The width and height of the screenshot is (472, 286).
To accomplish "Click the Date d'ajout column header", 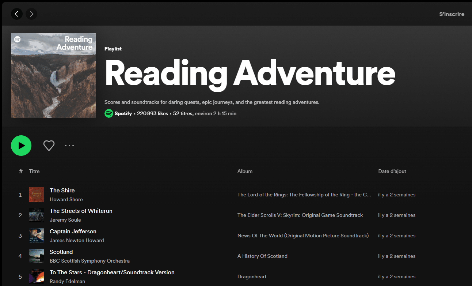I will [392, 171].
